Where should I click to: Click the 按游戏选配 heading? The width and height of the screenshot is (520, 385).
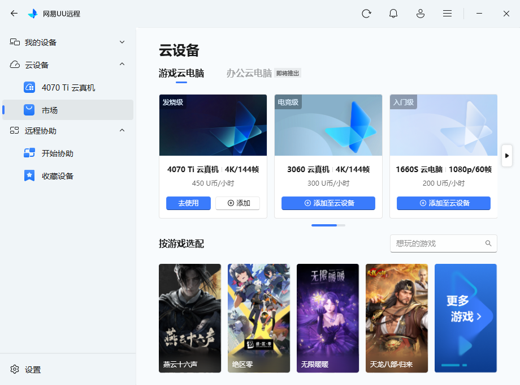click(x=181, y=243)
